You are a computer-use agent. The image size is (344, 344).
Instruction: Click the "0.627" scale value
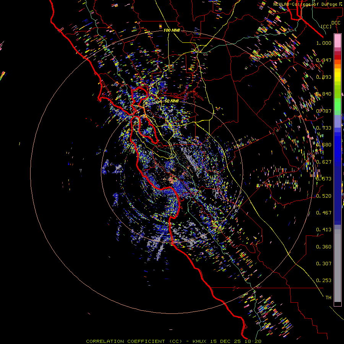point(324,162)
